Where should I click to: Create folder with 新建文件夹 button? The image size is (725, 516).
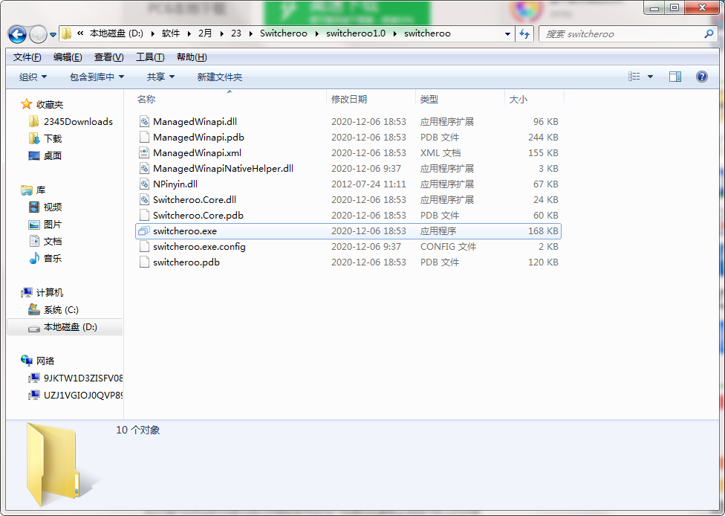click(x=220, y=77)
